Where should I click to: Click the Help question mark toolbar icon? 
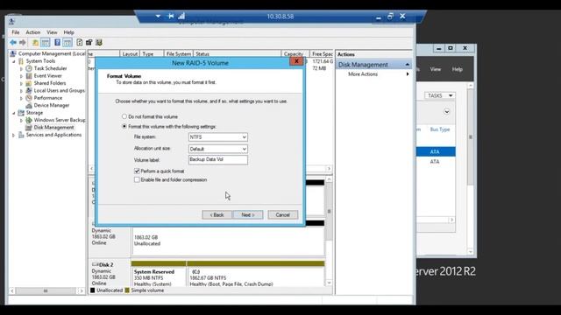[x=57, y=43]
